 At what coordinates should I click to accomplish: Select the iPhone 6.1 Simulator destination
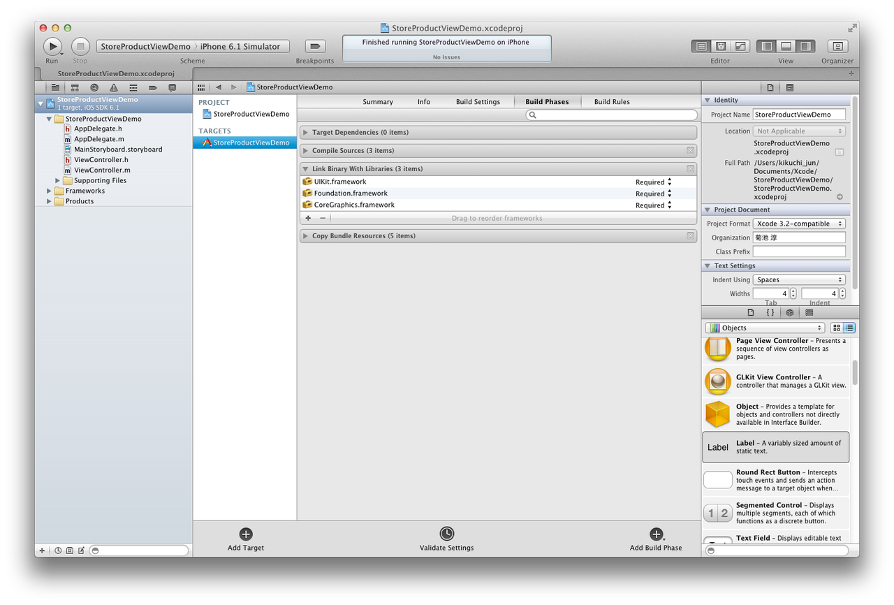point(240,47)
